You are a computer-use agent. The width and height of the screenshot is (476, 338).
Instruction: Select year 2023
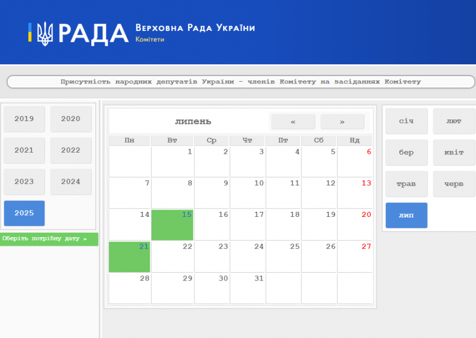[24, 181]
